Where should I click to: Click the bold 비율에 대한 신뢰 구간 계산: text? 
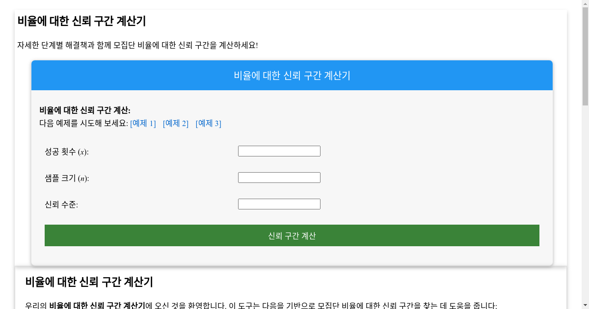85,110
